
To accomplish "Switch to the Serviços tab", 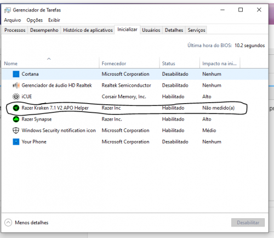I will click(x=196, y=30).
